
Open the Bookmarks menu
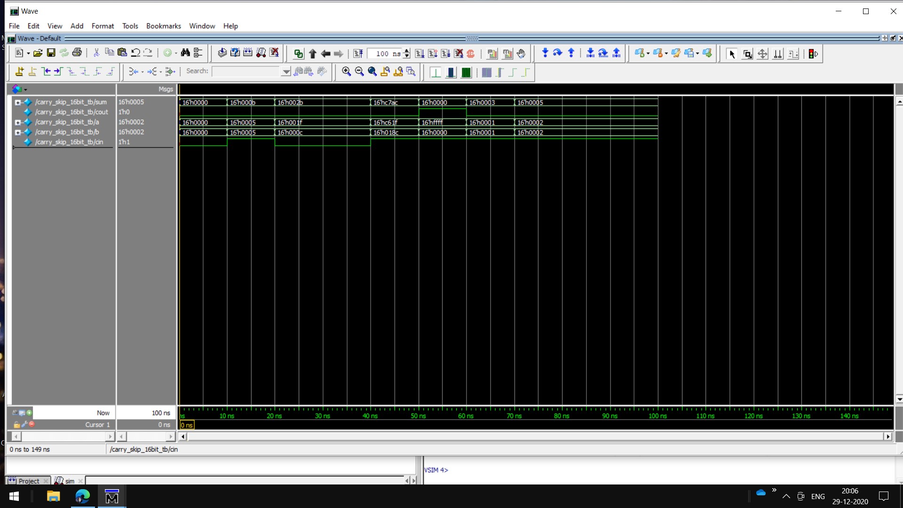point(163,26)
